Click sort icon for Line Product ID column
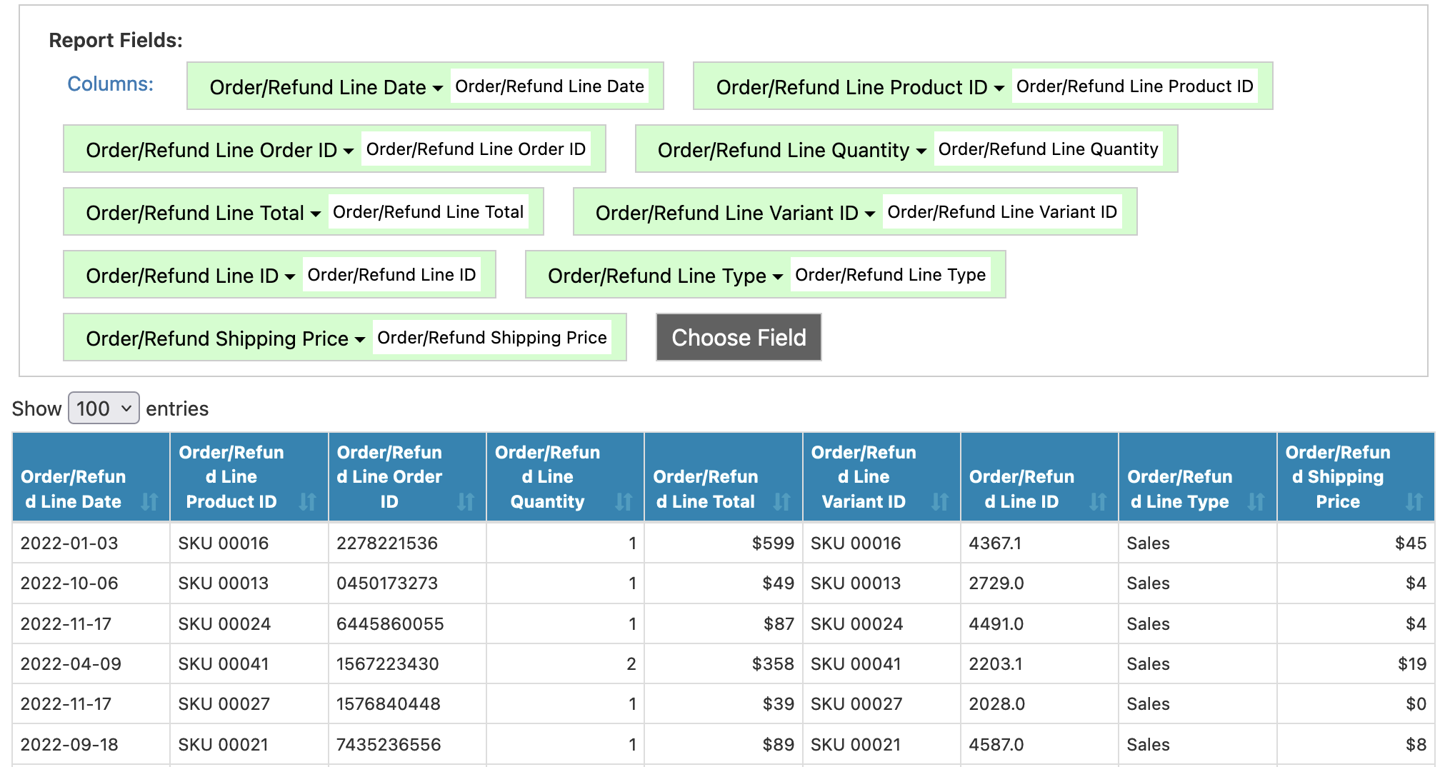Image resolution: width=1450 pixels, height=767 pixels. pos(307,501)
